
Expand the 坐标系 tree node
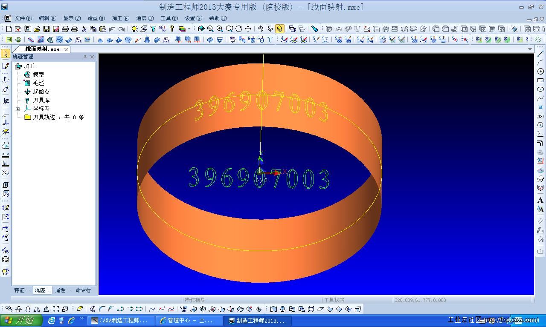coord(18,109)
